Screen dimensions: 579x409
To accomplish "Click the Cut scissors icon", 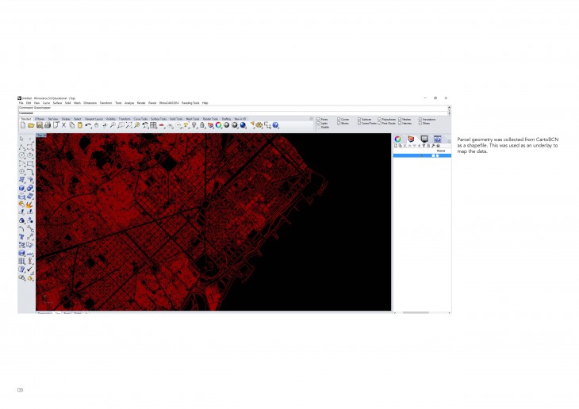I will pyautogui.click(x=63, y=125).
